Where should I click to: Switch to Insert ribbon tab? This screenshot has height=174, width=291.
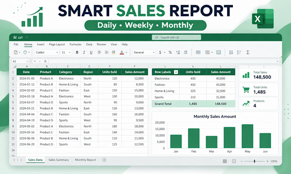[41, 44]
